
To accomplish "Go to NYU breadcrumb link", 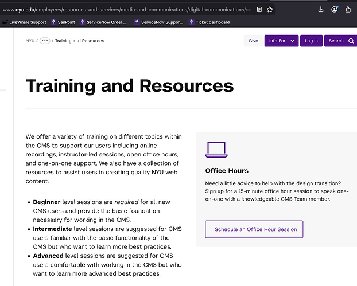I will pyautogui.click(x=30, y=41).
